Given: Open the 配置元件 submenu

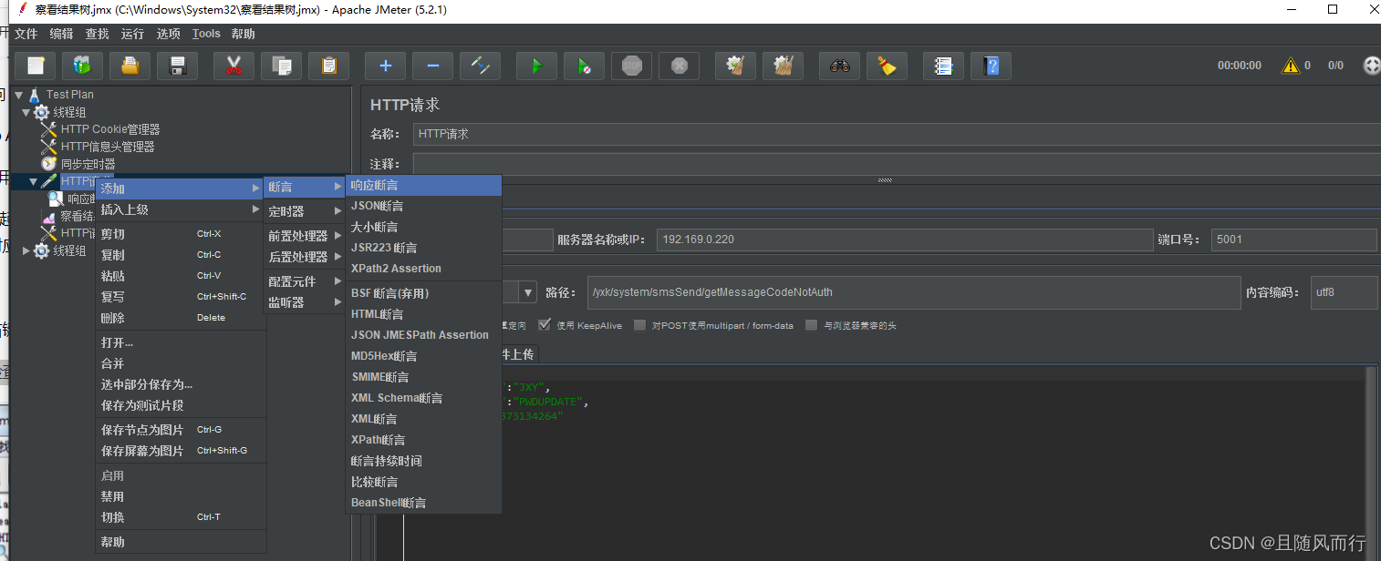Looking at the screenshot, I should (x=305, y=281).
